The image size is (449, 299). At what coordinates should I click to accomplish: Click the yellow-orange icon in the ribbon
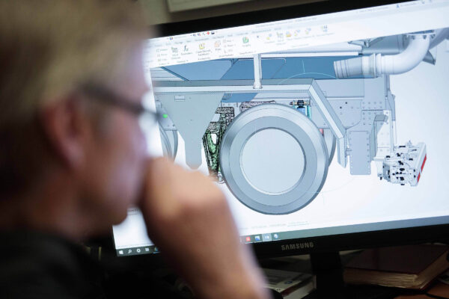201,46
